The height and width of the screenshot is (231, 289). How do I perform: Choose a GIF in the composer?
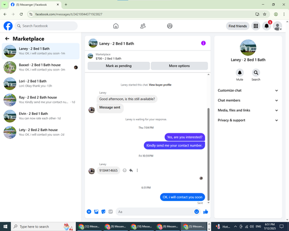[110, 212]
